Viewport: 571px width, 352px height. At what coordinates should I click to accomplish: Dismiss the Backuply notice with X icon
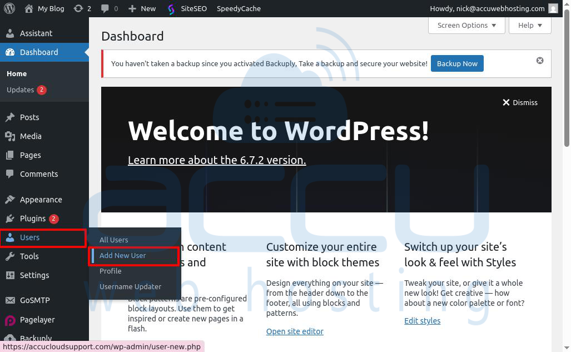pyautogui.click(x=540, y=61)
